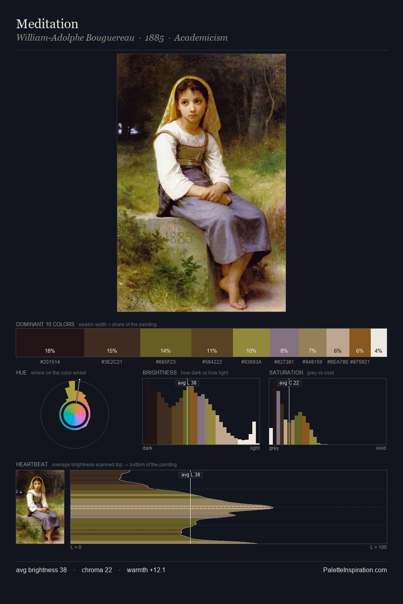
Task: Select the mauve grey 8% swatch
Action: click(285, 343)
